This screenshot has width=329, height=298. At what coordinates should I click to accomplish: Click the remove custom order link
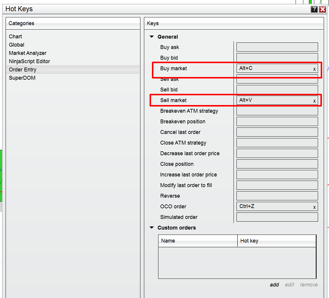(309, 285)
